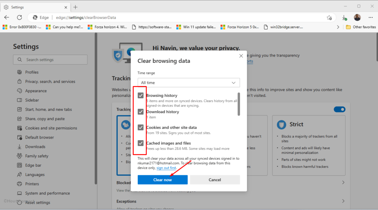Uncheck Cached images and files
The height and width of the screenshot is (210, 378).
[141, 143]
